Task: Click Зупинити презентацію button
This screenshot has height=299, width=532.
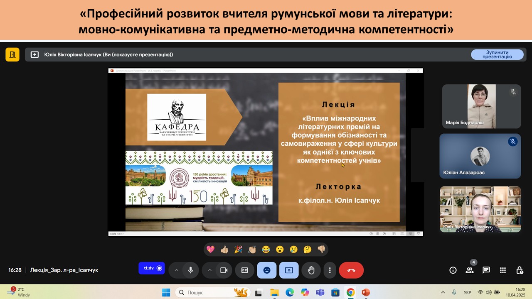Action: pos(497,54)
